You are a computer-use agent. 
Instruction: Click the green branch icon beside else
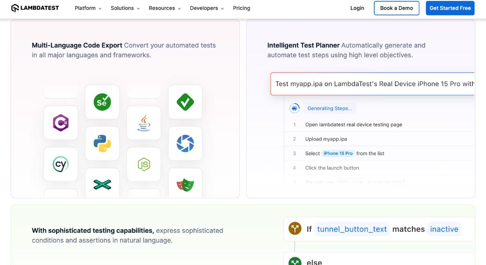click(295, 261)
